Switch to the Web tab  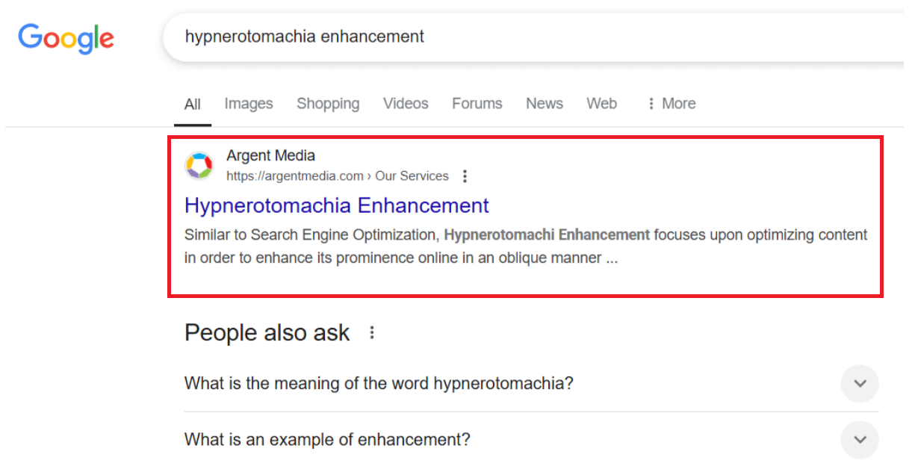(x=601, y=104)
